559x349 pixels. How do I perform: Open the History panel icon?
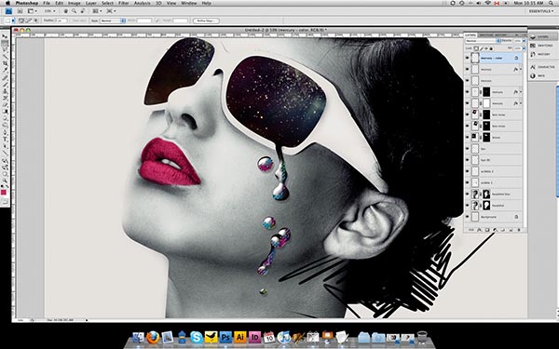coord(542,54)
